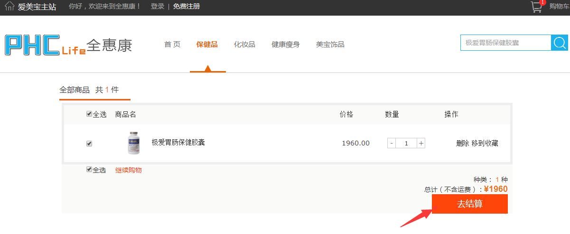The height and width of the screenshot is (234, 570).
Task: Toggle the bottom 全选 checkbox beside 继续购物
Action: coord(89,170)
